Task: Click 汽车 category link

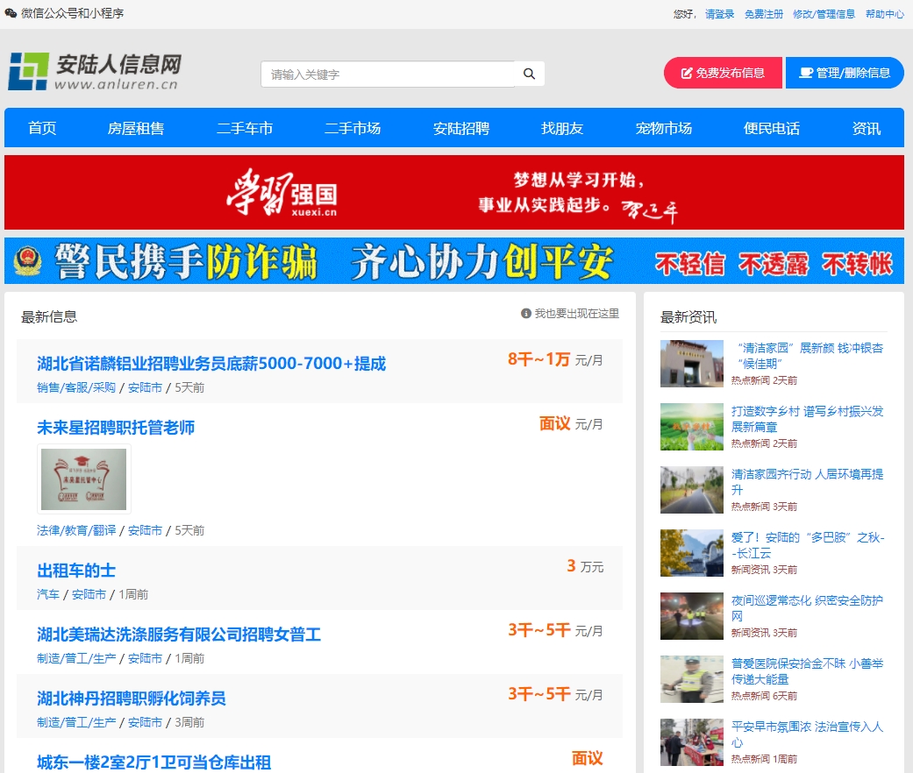Action: coord(48,594)
